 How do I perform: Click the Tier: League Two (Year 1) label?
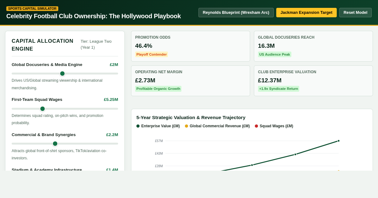click(96, 44)
